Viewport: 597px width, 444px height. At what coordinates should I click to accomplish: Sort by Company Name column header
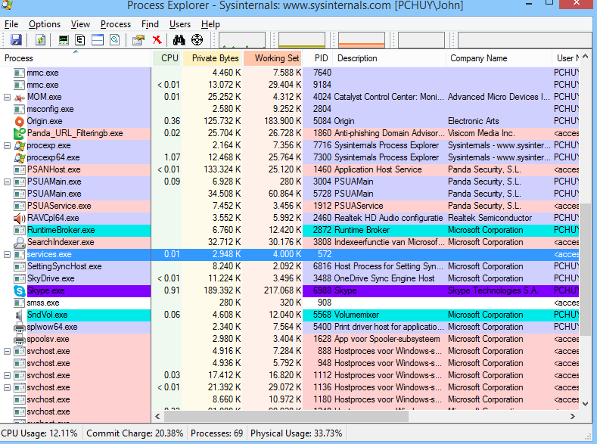(499, 58)
